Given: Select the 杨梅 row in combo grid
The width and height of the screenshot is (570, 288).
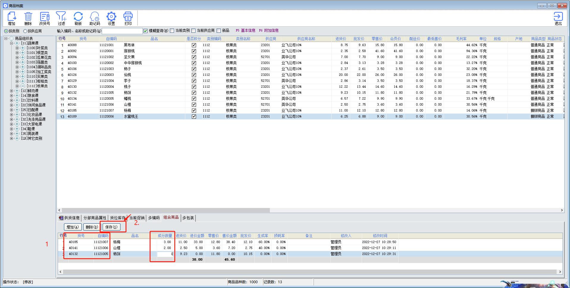Looking at the screenshot, I should pyautogui.click(x=228, y=242).
